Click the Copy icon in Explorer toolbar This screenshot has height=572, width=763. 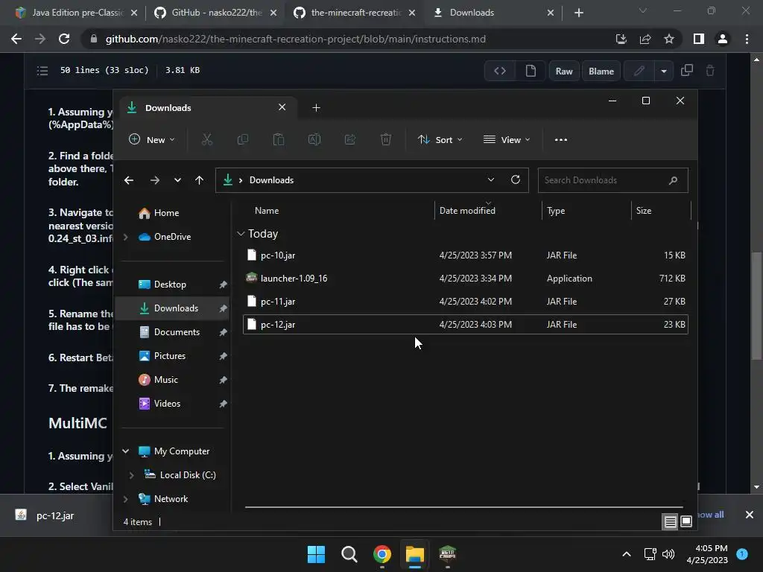[x=242, y=139]
